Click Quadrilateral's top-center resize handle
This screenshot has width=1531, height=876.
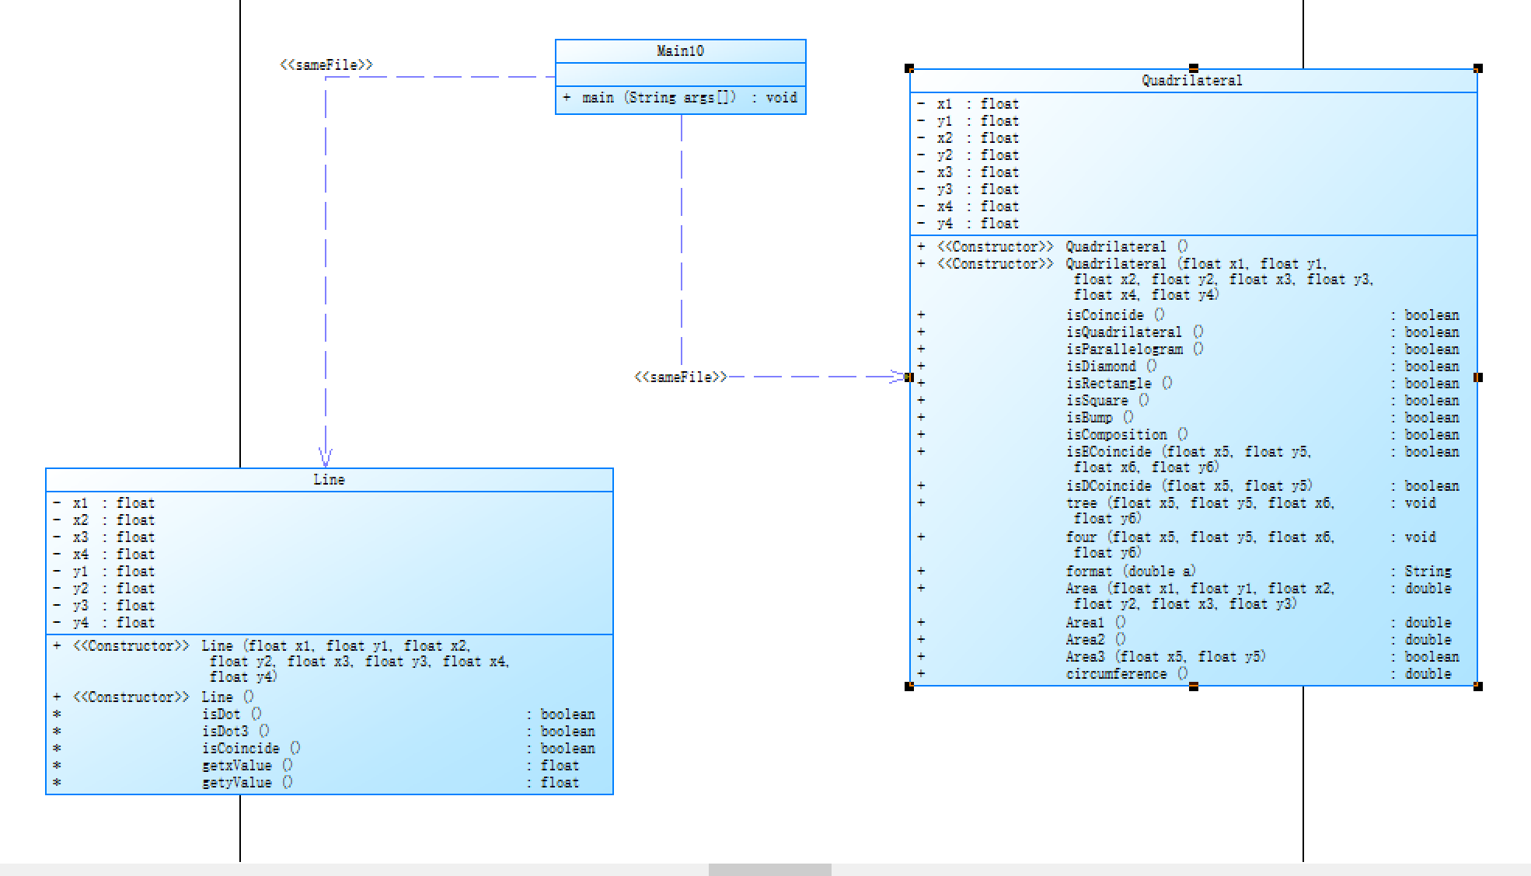pos(1194,69)
